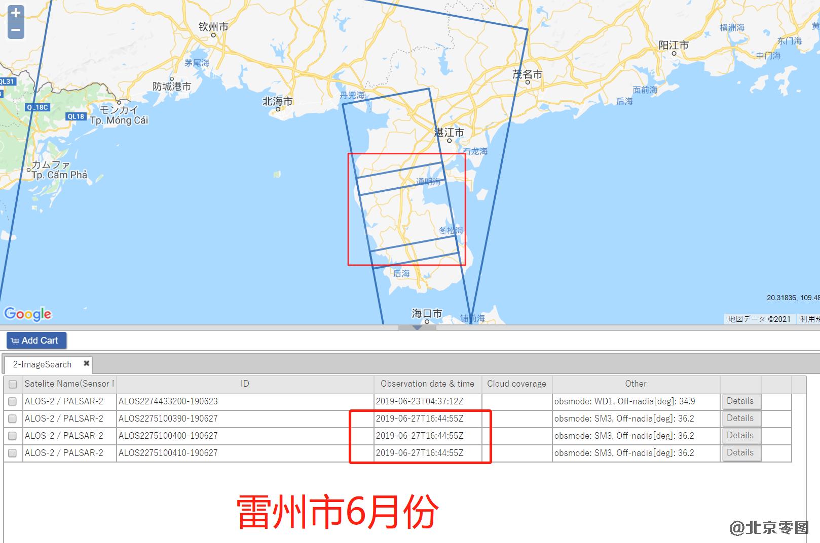Click the 茂名市 city label on map
The height and width of the screenshot is (543, 820).
pos(527,74)
